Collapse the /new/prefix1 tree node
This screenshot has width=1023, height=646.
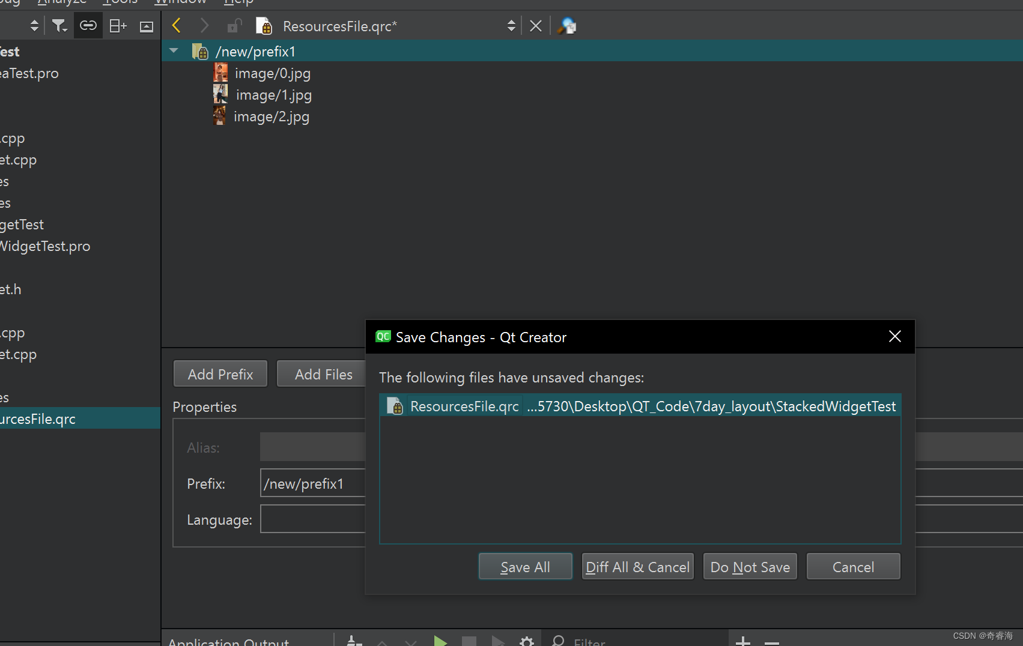[174, 51]
